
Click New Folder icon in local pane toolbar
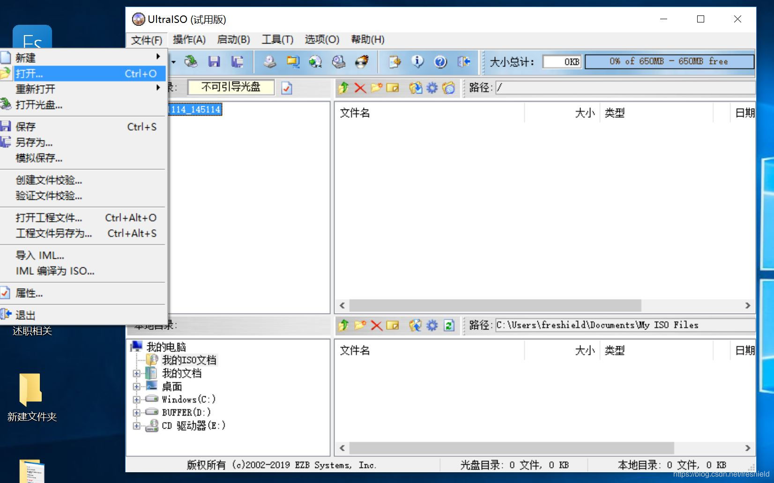click(360, 325)
